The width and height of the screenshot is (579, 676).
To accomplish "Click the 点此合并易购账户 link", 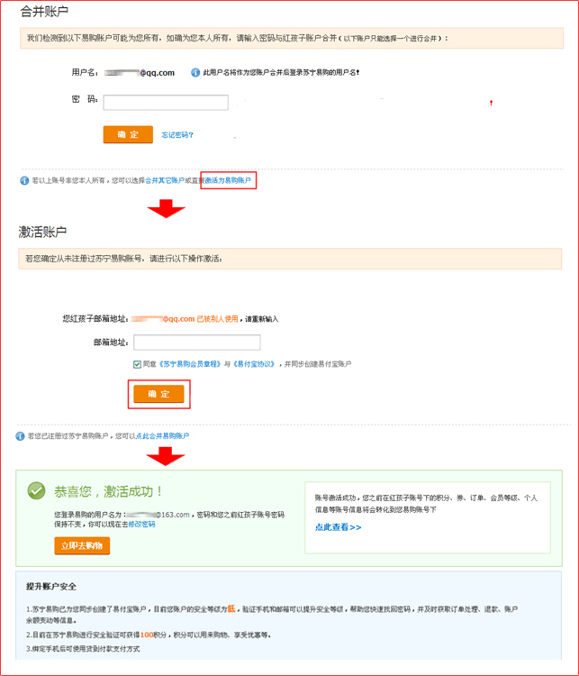I will 162,436.
